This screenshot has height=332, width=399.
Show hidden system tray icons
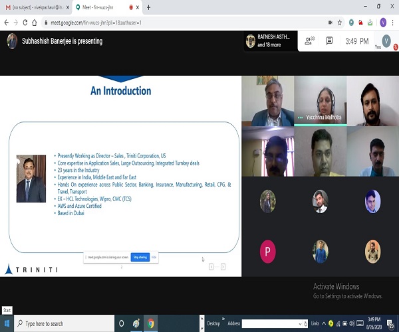(324, 323)
